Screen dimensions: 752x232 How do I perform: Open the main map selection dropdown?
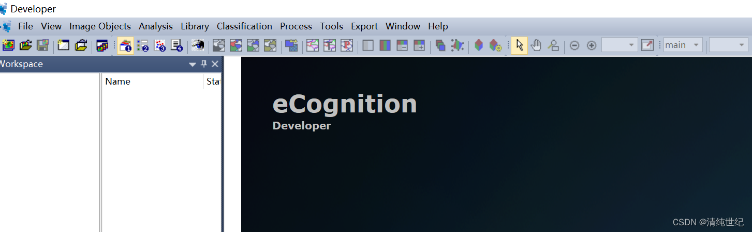click(x=683, y=45)
